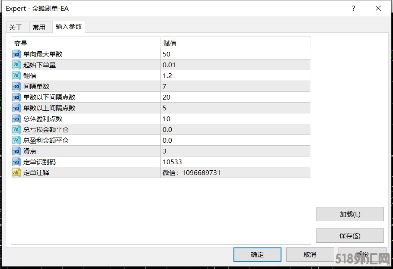
Task: Click the 总亏损金额平仓 variable name
Action: (46, 129)
